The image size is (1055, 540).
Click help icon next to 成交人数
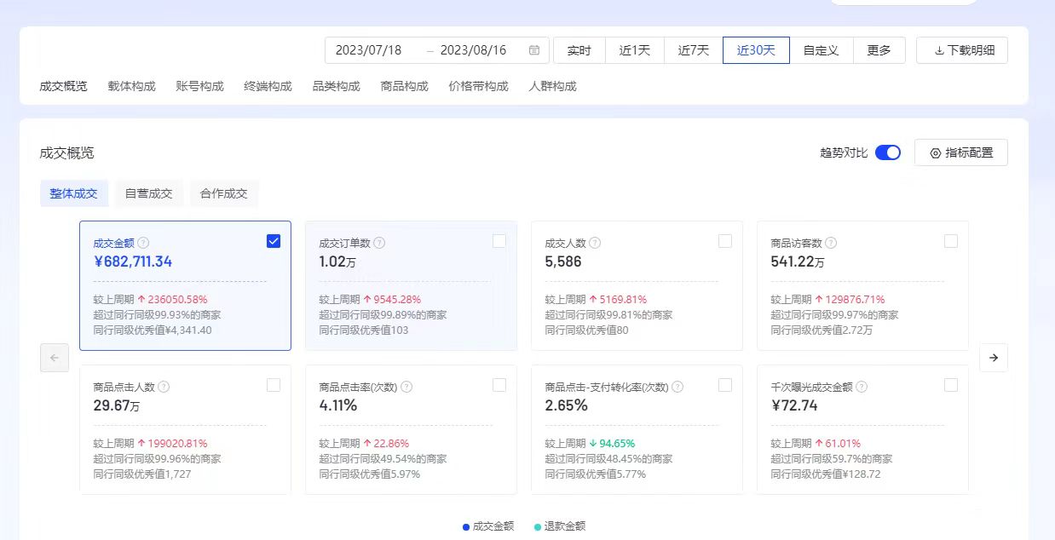[596, 243]
